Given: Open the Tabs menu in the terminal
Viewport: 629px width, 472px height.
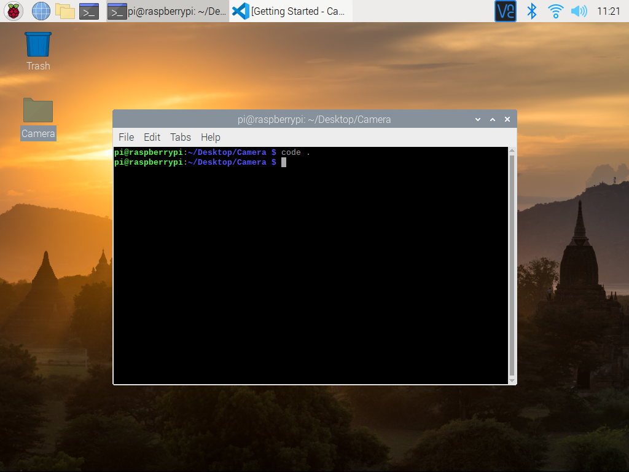Looking at the screenshot, I should (180, 137).
